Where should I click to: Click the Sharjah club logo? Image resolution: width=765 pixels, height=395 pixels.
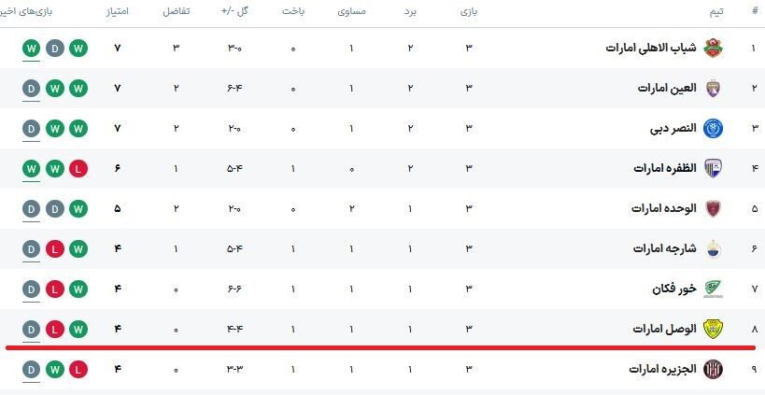coord(713,248)
